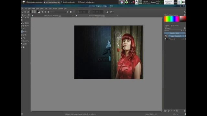The image size is (207, 116).
Task: Select the Fill bucket tool
Action: (26, 35)
